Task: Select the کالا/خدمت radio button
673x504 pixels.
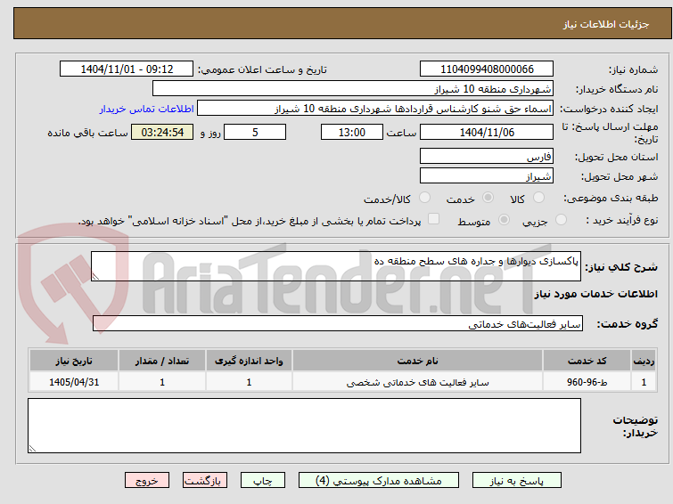Action: (x=424, y=198)
